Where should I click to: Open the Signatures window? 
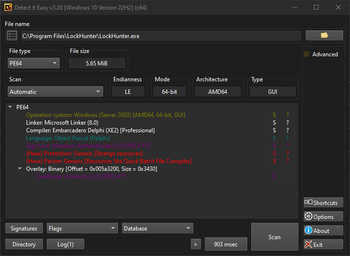click(24, 229)
